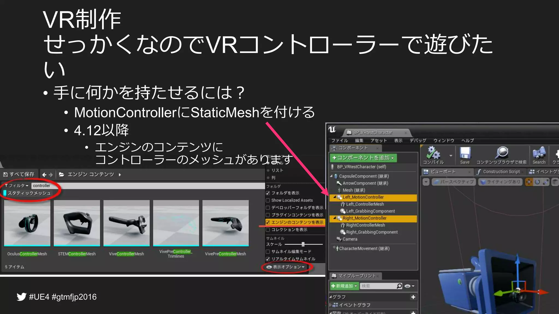Click the plus icon next to グラフ
The height and width of the screenshot is (314, 559).
413,297
